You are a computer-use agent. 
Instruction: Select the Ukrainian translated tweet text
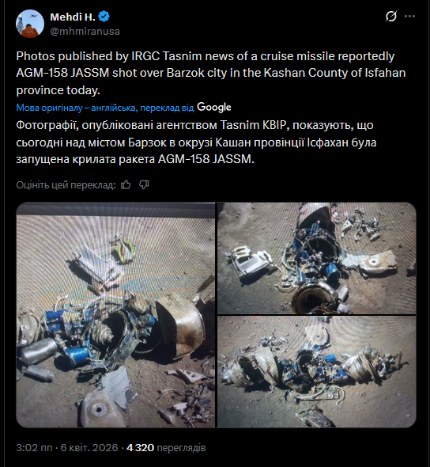[196, 142]
